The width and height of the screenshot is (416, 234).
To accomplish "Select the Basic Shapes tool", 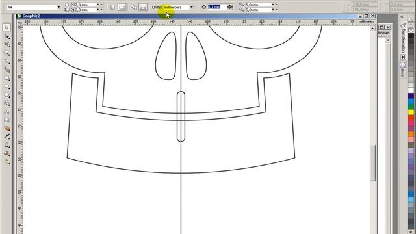I will [x=7, y=103].
